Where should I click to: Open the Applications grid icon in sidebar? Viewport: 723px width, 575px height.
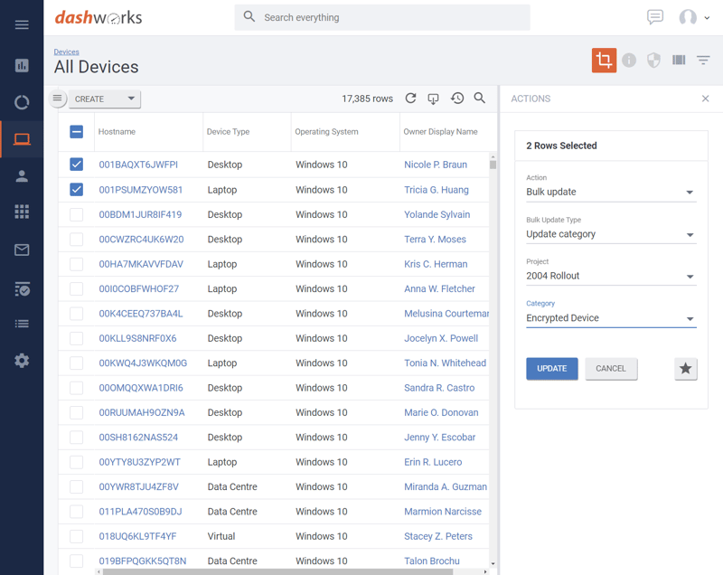pos(22,212)
